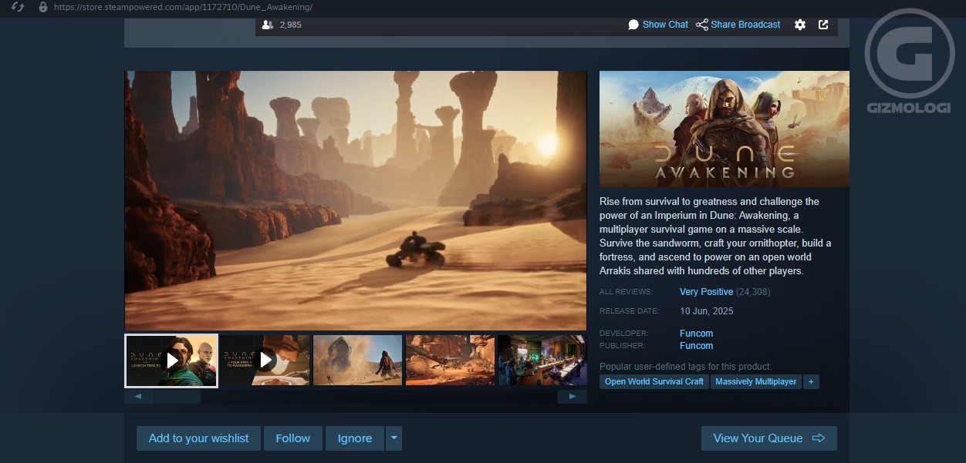The width and height of the screenshot is (966, 463).
Task: Toggle the broadcast chat with Show Chat
Action: (664, 24)
